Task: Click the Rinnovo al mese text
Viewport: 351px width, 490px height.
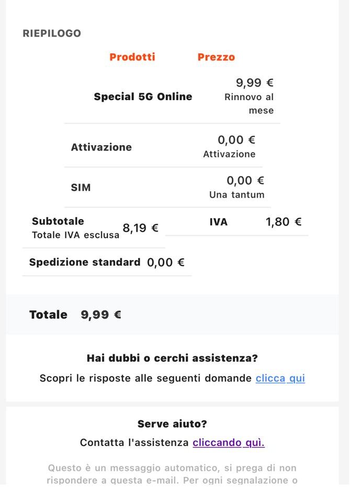Action: (x=249, y=104)
